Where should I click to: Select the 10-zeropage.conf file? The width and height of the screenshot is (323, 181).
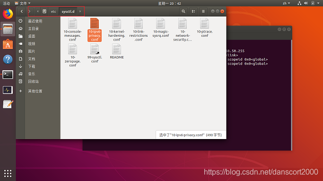(x=72, y=56)
